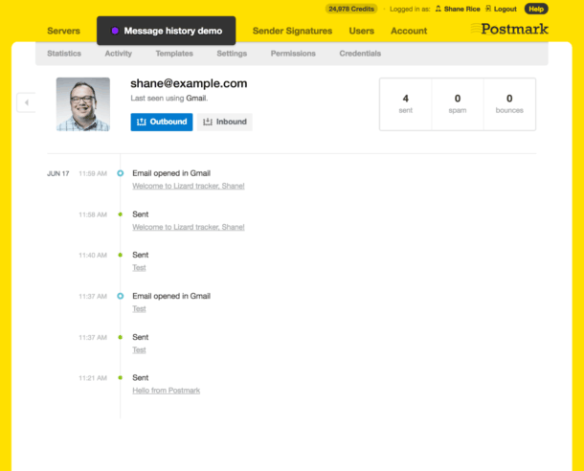Screen dimensions: 584x471
Task: Go to the Users section
Action: click(362, 31)
